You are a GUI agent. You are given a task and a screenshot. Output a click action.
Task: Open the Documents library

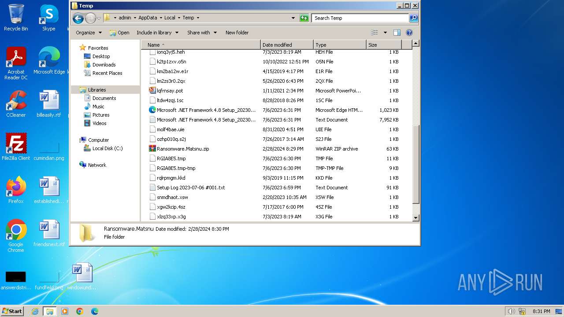point(104,98)
